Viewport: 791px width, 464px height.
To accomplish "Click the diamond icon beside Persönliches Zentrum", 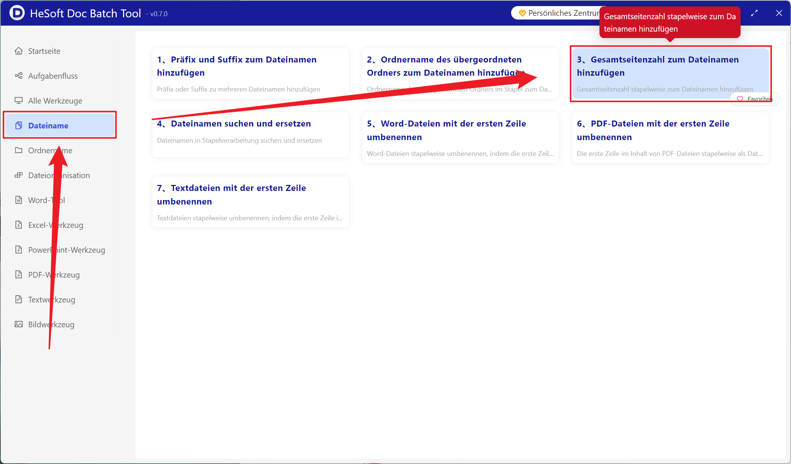I will pyautogui.click(x=522, y=13).
